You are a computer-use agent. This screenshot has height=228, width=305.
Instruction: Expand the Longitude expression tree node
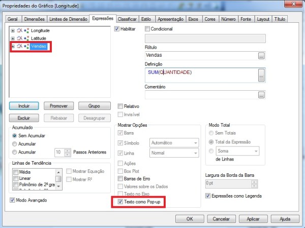pos(13,31)
